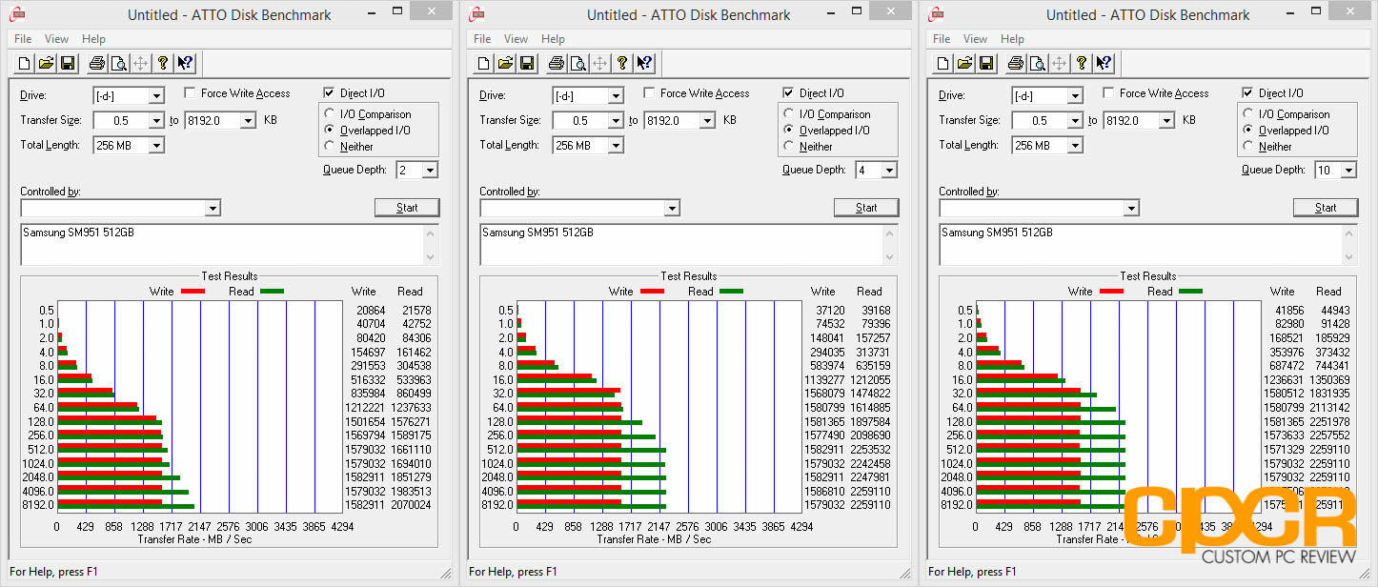Click Start button in the Queue Depth 2 window
Image resolution: width=1378 pixels, height=587 pixels.
tap(407, 208)
